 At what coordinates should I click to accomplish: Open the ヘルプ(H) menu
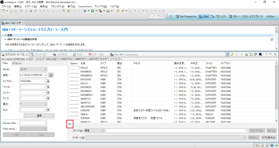(114, 6)
